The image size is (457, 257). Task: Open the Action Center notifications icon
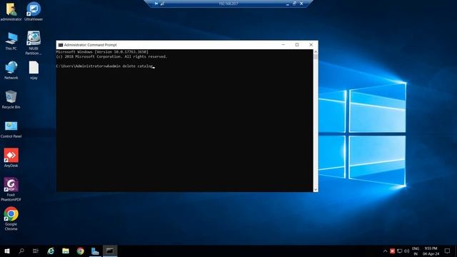(x=447, y=251)
